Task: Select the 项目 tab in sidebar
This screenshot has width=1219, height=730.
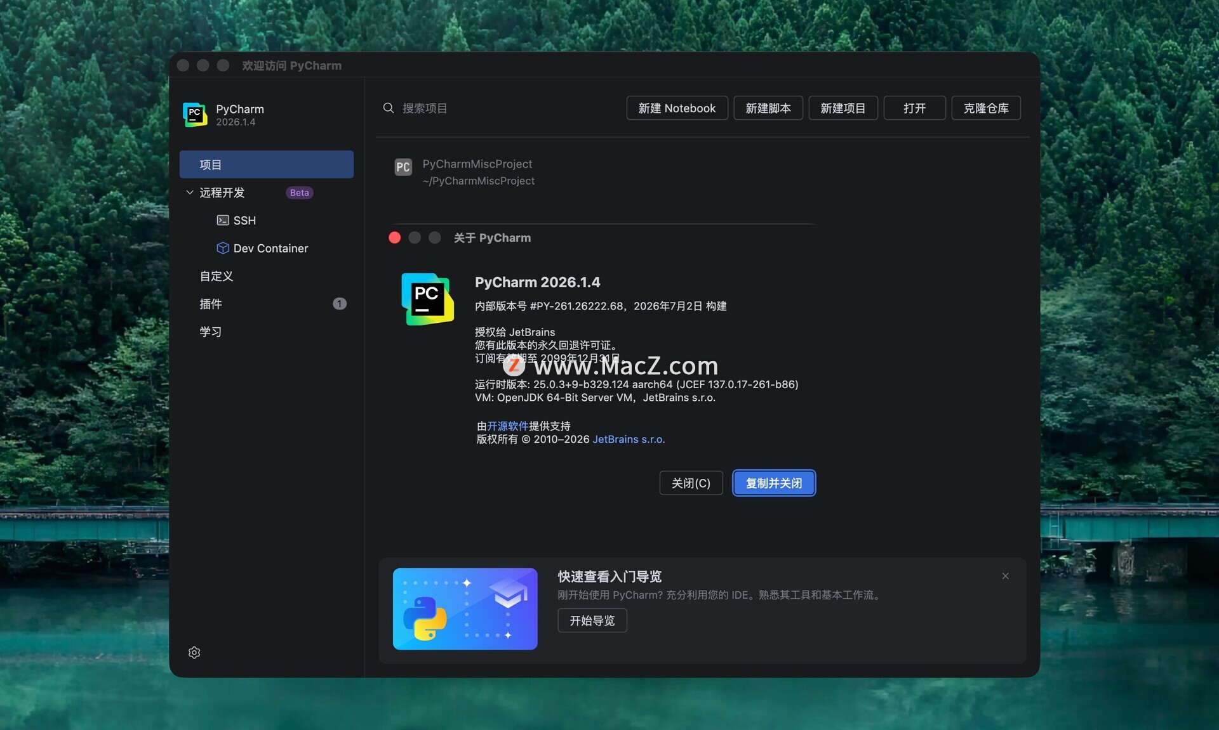Action: [x=267, y=164]
